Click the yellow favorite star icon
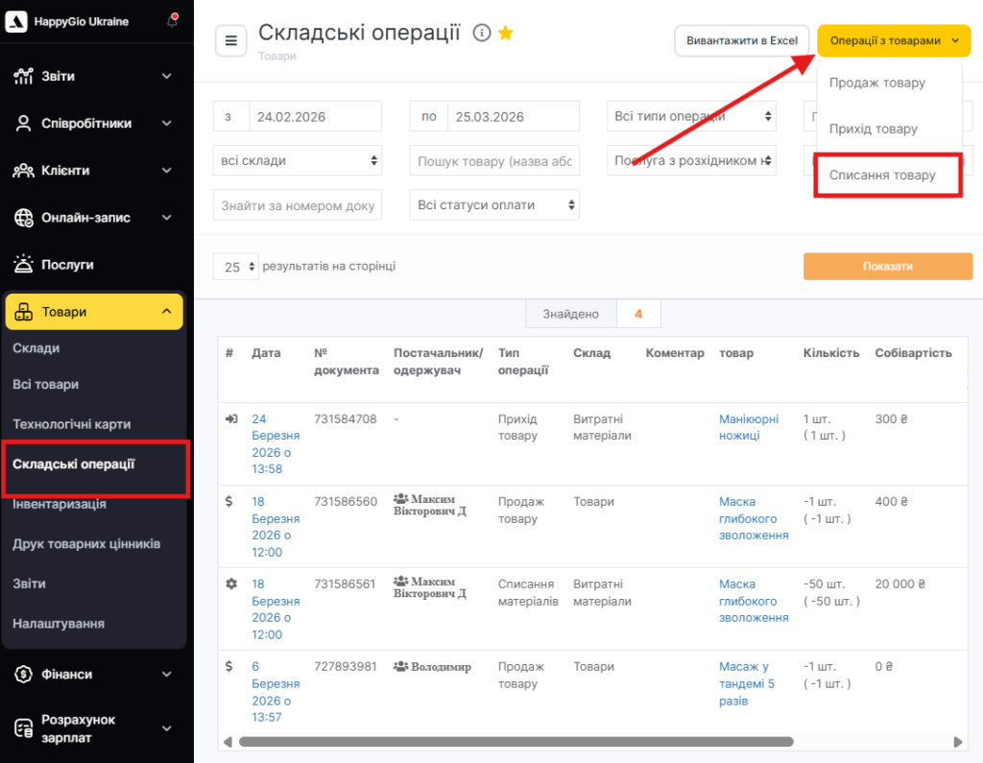 tap(506, 34)
